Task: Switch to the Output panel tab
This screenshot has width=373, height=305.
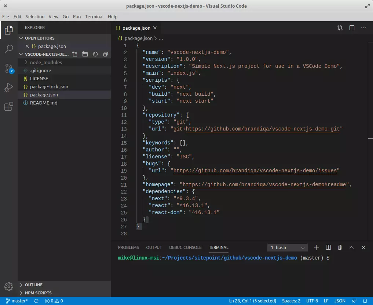Action: coord(154,247)
